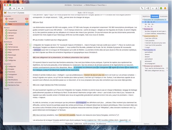
Task: Open the Fonctions inspection item
Action: (x=16, y=72)
